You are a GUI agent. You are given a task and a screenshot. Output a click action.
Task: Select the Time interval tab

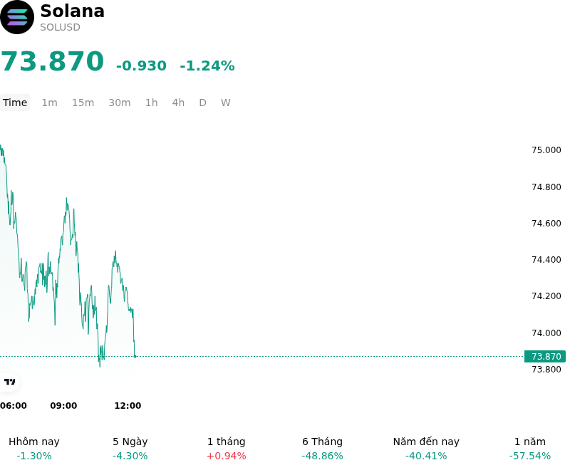(15, 103)
